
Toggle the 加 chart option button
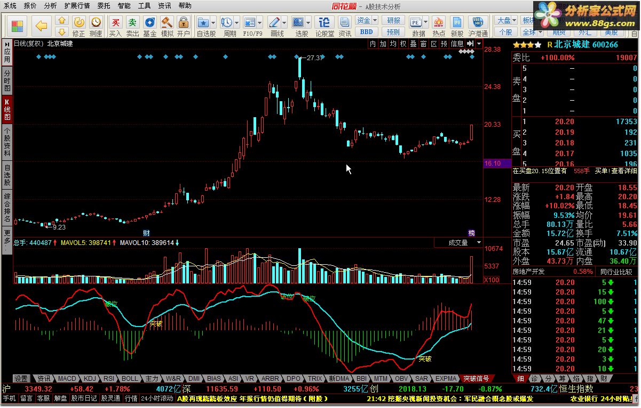(383, 44)
